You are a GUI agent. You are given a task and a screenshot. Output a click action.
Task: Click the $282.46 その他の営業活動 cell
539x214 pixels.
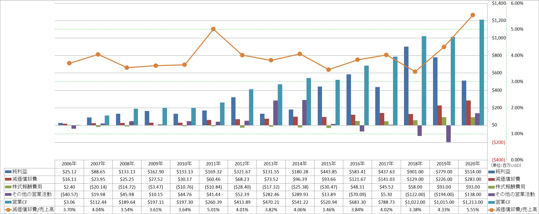click(x=271, y=195)
